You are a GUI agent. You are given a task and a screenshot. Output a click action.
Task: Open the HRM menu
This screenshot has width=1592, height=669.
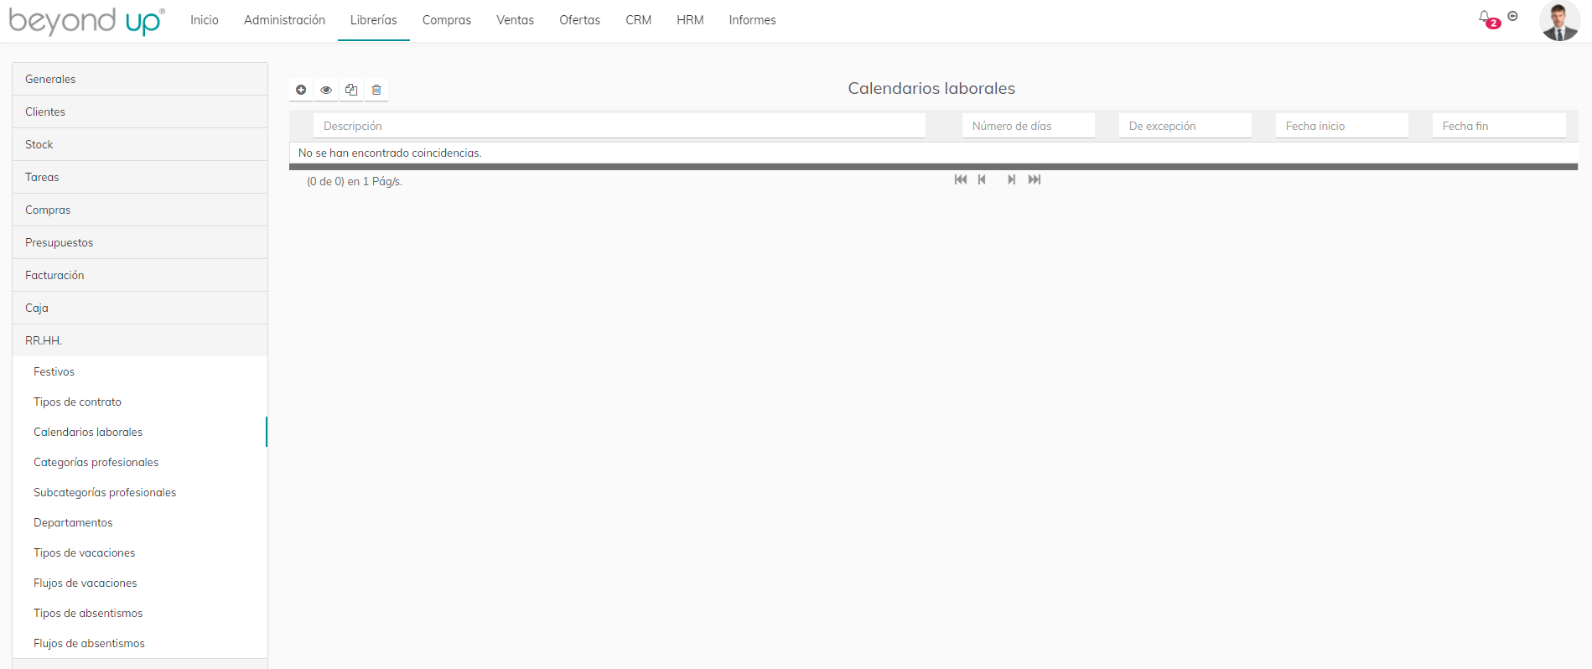click(x=690, y=20)
